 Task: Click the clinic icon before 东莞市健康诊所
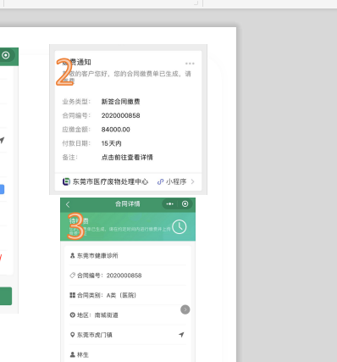tap(72, 255)
